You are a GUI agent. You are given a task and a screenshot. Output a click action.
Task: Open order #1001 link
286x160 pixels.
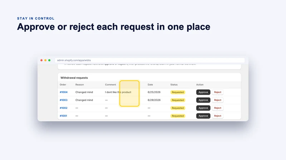tap(63, 116)
